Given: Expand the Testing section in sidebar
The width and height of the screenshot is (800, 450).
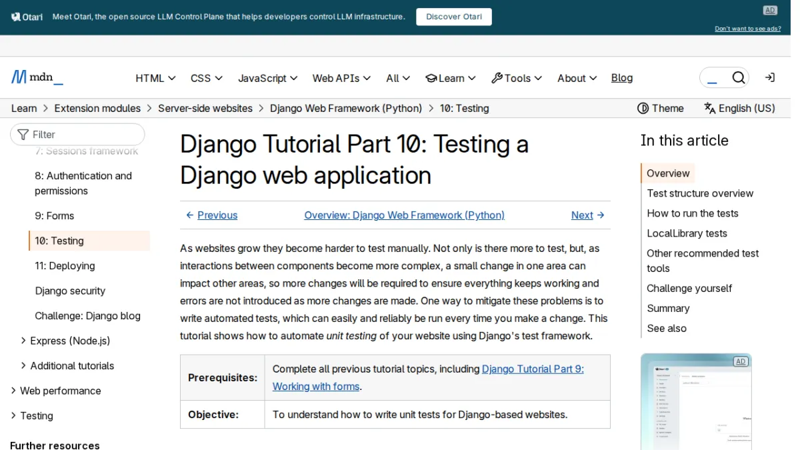Looking at the screenshot, I should point(31,416).
